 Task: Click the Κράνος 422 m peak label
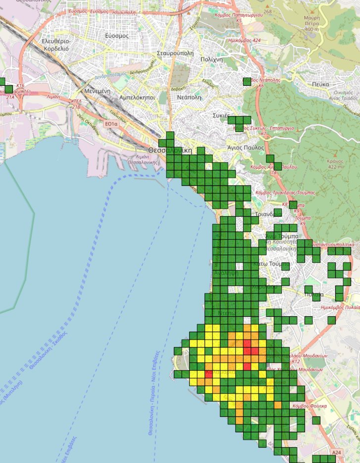tap(335, 164)
